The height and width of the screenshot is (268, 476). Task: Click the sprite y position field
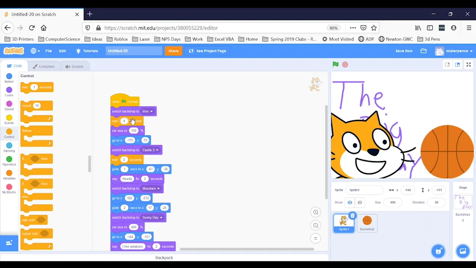439,190
